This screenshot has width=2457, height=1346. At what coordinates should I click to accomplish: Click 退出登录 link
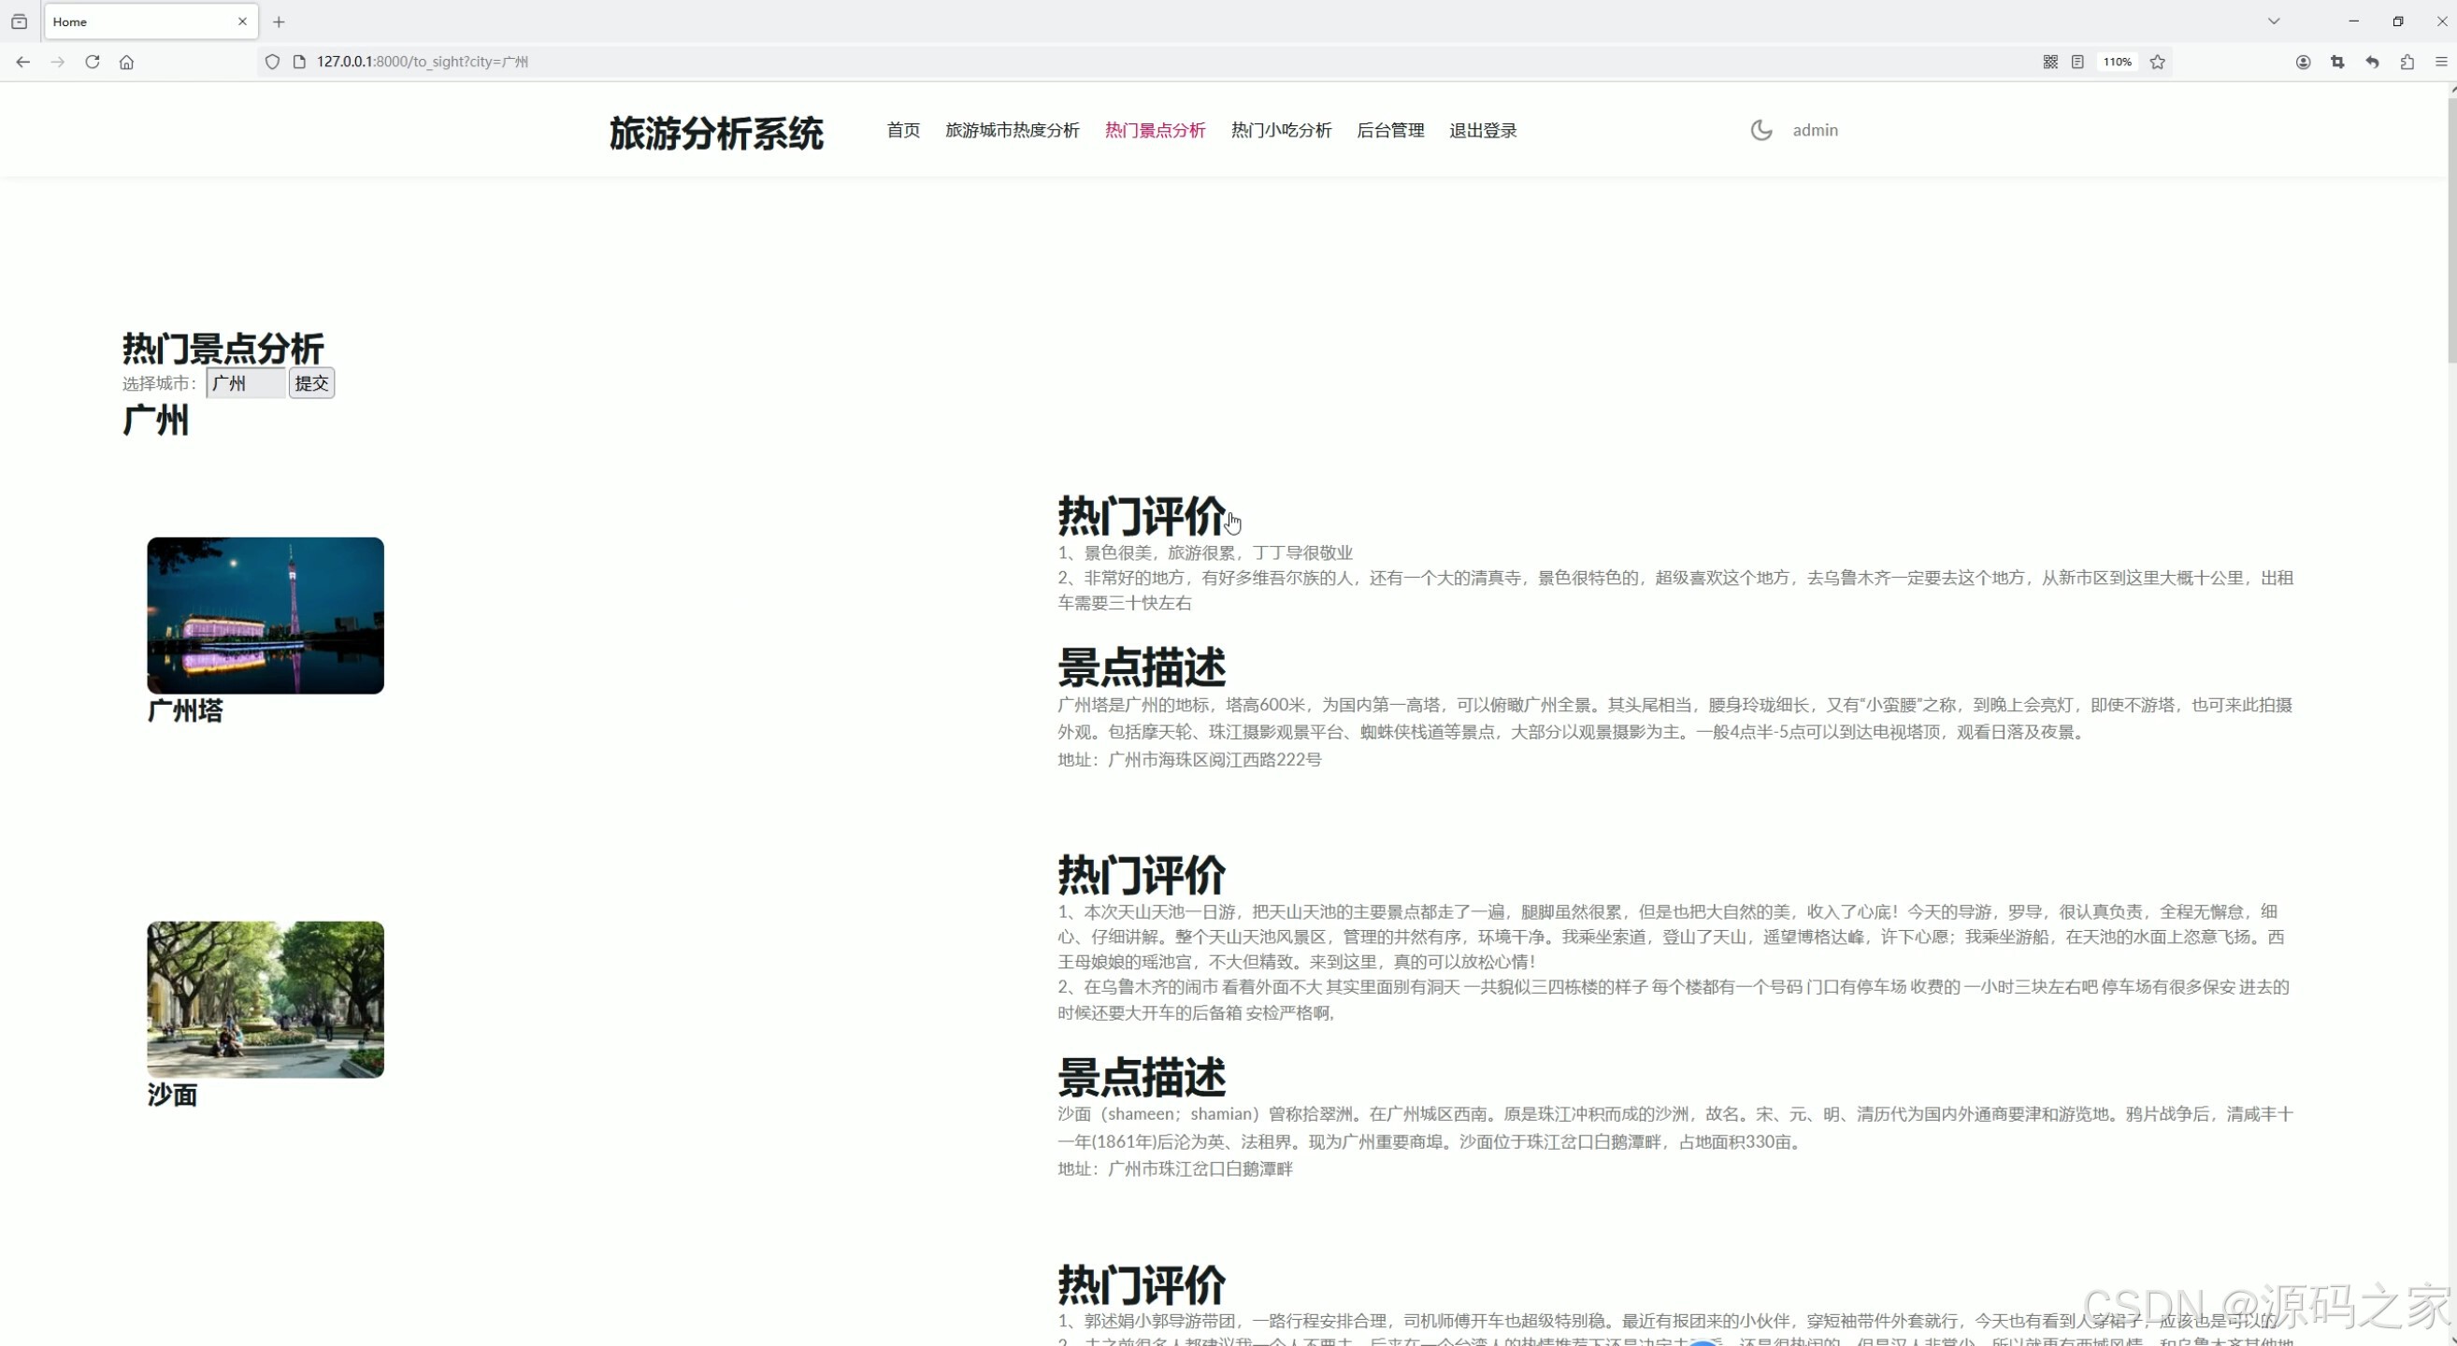tap(1482, 131)
